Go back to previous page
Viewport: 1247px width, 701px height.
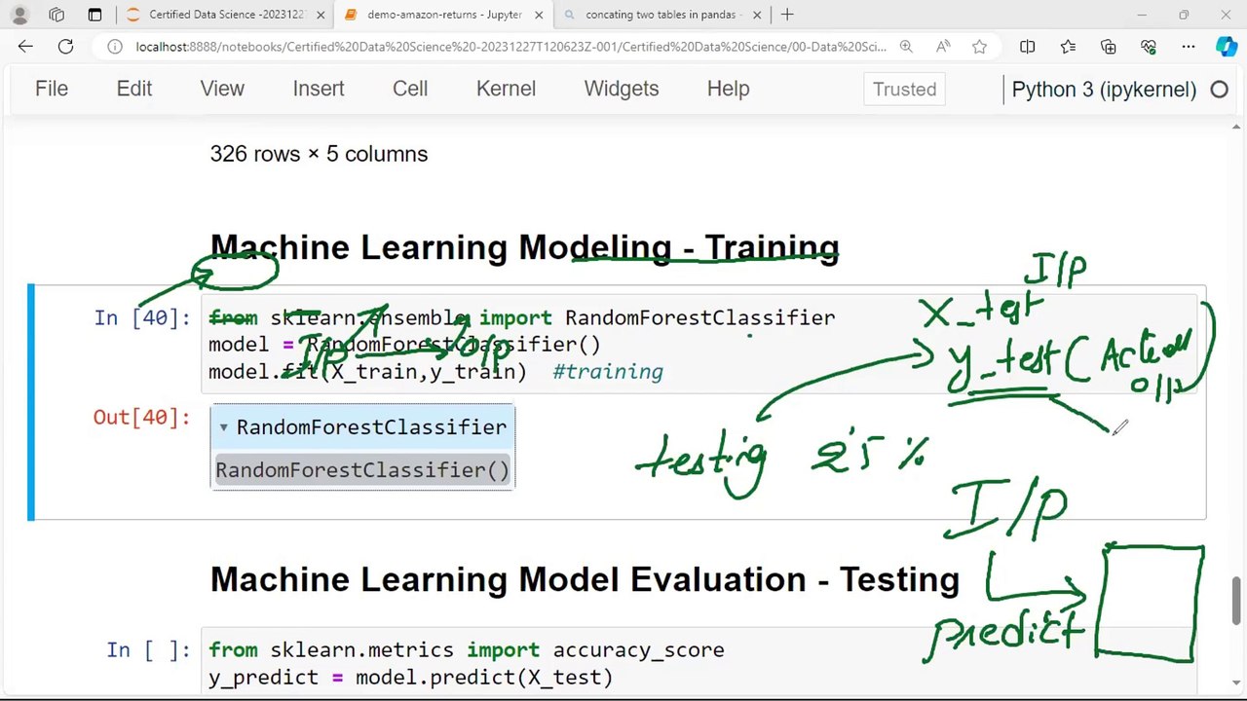25,47
